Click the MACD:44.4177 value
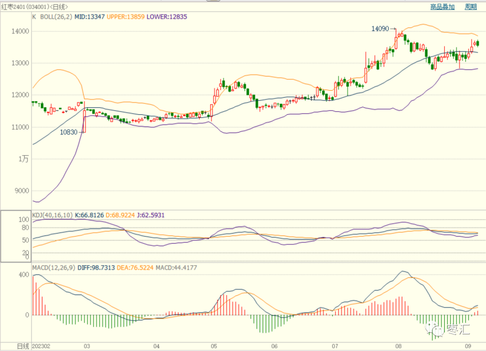 coord(176,268)
